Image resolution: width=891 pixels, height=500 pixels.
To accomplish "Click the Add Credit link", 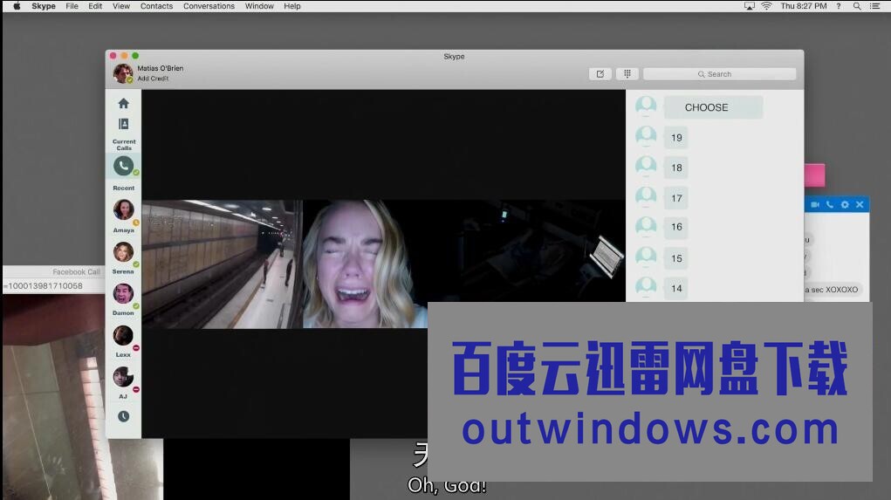I will tap(153, 79).
